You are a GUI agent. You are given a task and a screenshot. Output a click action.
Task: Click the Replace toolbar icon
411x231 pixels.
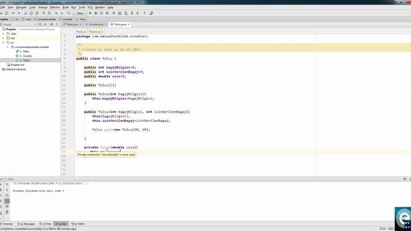pyautogui.click(x=49, y=13)
